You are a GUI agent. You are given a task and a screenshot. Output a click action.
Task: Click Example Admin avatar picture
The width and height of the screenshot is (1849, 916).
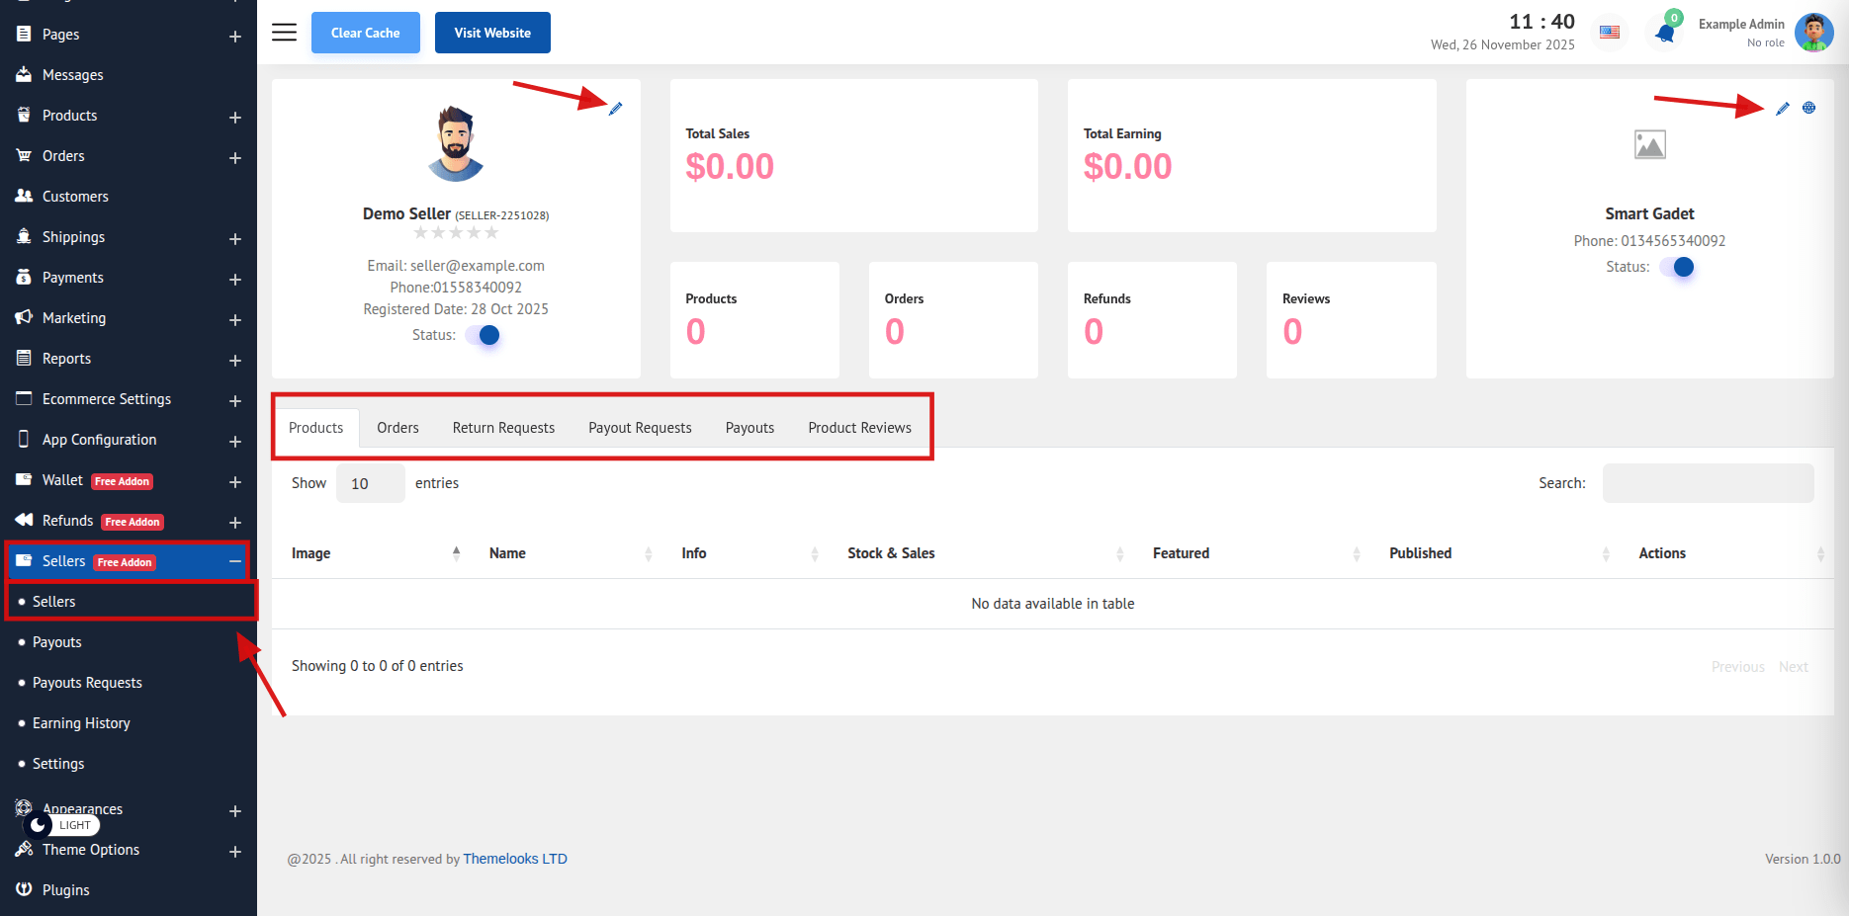(1813, 33)
